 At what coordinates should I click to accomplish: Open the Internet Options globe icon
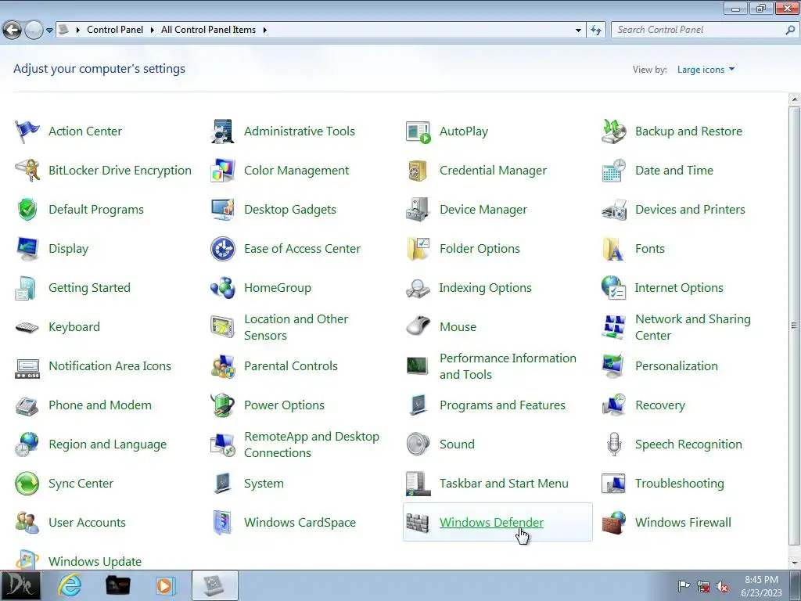click(x=613, y=288)
